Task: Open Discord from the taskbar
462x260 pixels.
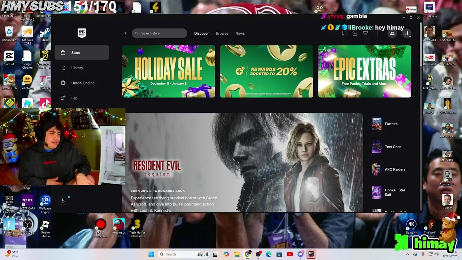Action: coord(301,254)
